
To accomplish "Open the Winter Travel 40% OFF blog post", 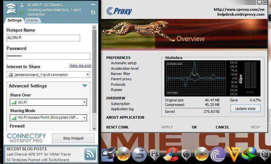I will click(x=39, y=154).
